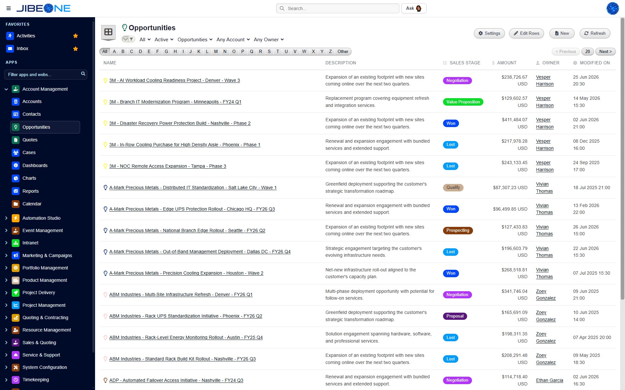Screen dimensions: 625x390
Task: Select the All alphabet filter
Action: pyautogui.click(x=105, y=51)
